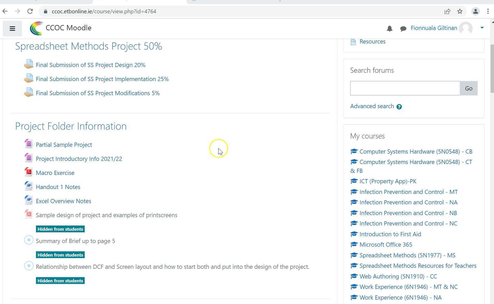The width and height of the screenshot is (494, 304).
Task: Click the PowerPoint icon beside Partial Sample Project
Action: point(29,143)
